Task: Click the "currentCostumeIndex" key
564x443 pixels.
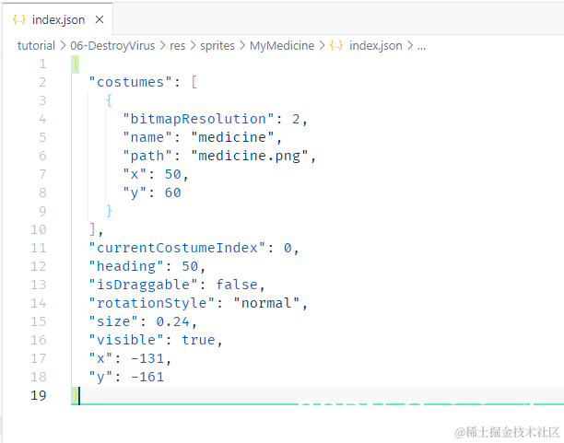Action: click(x=177, y=248)
